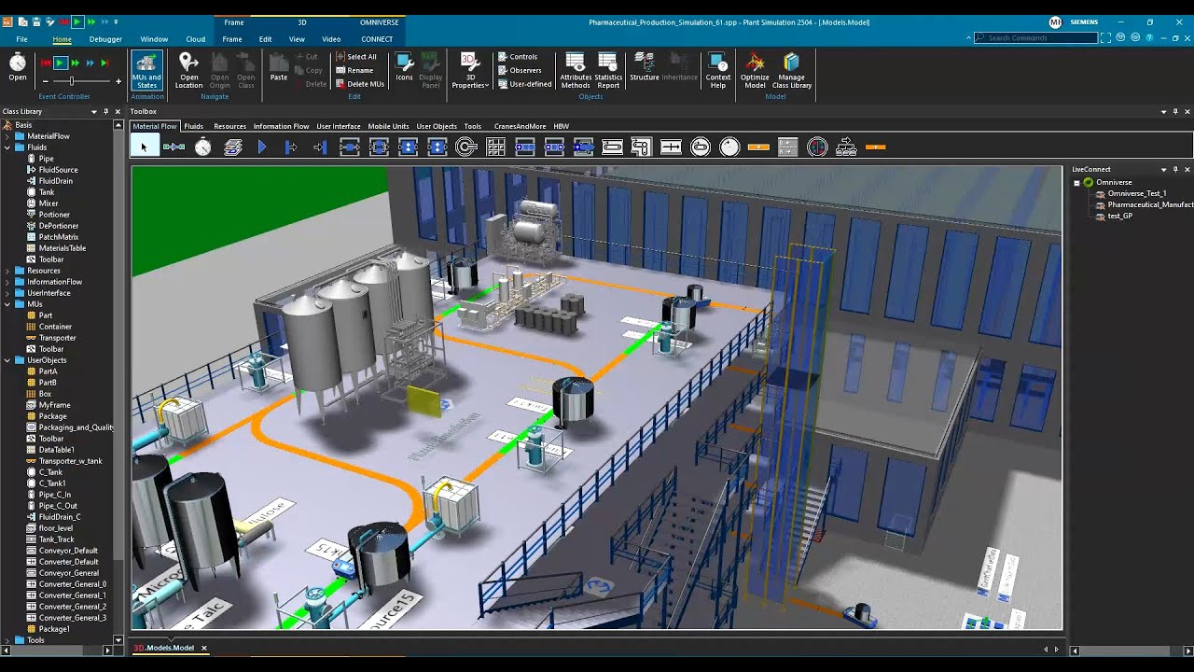This screenshot has width=1194, height=672.
Task: Click Delete MUs in Edit group
Action: click(359, 84)
